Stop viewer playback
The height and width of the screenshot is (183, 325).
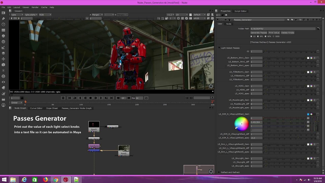pos(90,98)
